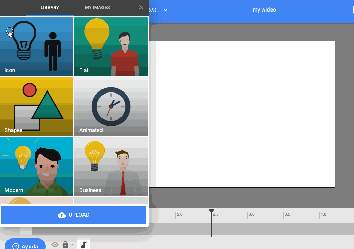This screenshot has width=354, height=249.
Task: Expand the dropdown arrow beside lock icon
Action: (72, 245)
